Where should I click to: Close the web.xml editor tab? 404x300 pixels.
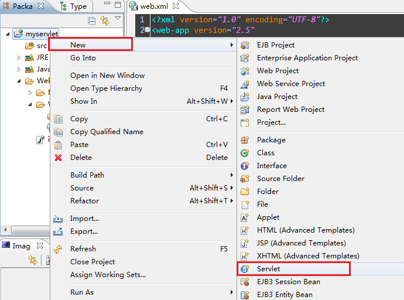coord(176,6)
